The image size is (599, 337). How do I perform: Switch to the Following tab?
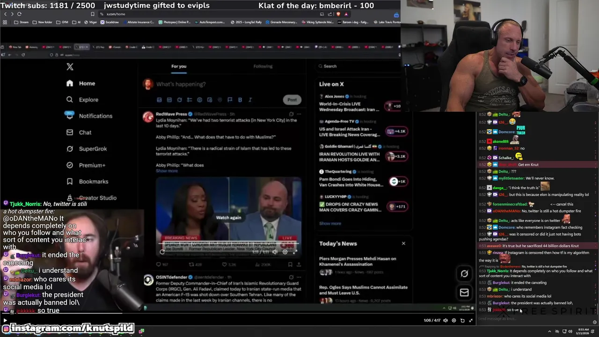[263, 66]
